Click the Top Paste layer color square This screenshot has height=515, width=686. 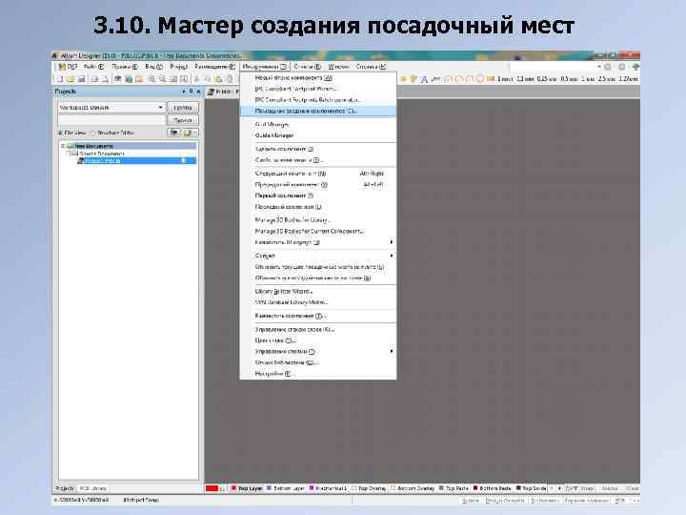pyautogui.click(x=441, y=487)
